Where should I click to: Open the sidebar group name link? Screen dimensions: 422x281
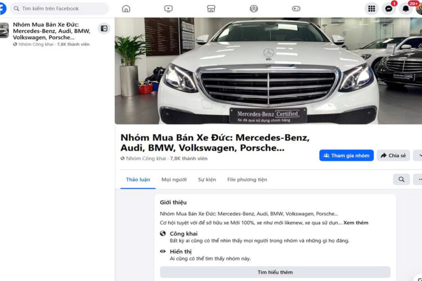point(52,31)
